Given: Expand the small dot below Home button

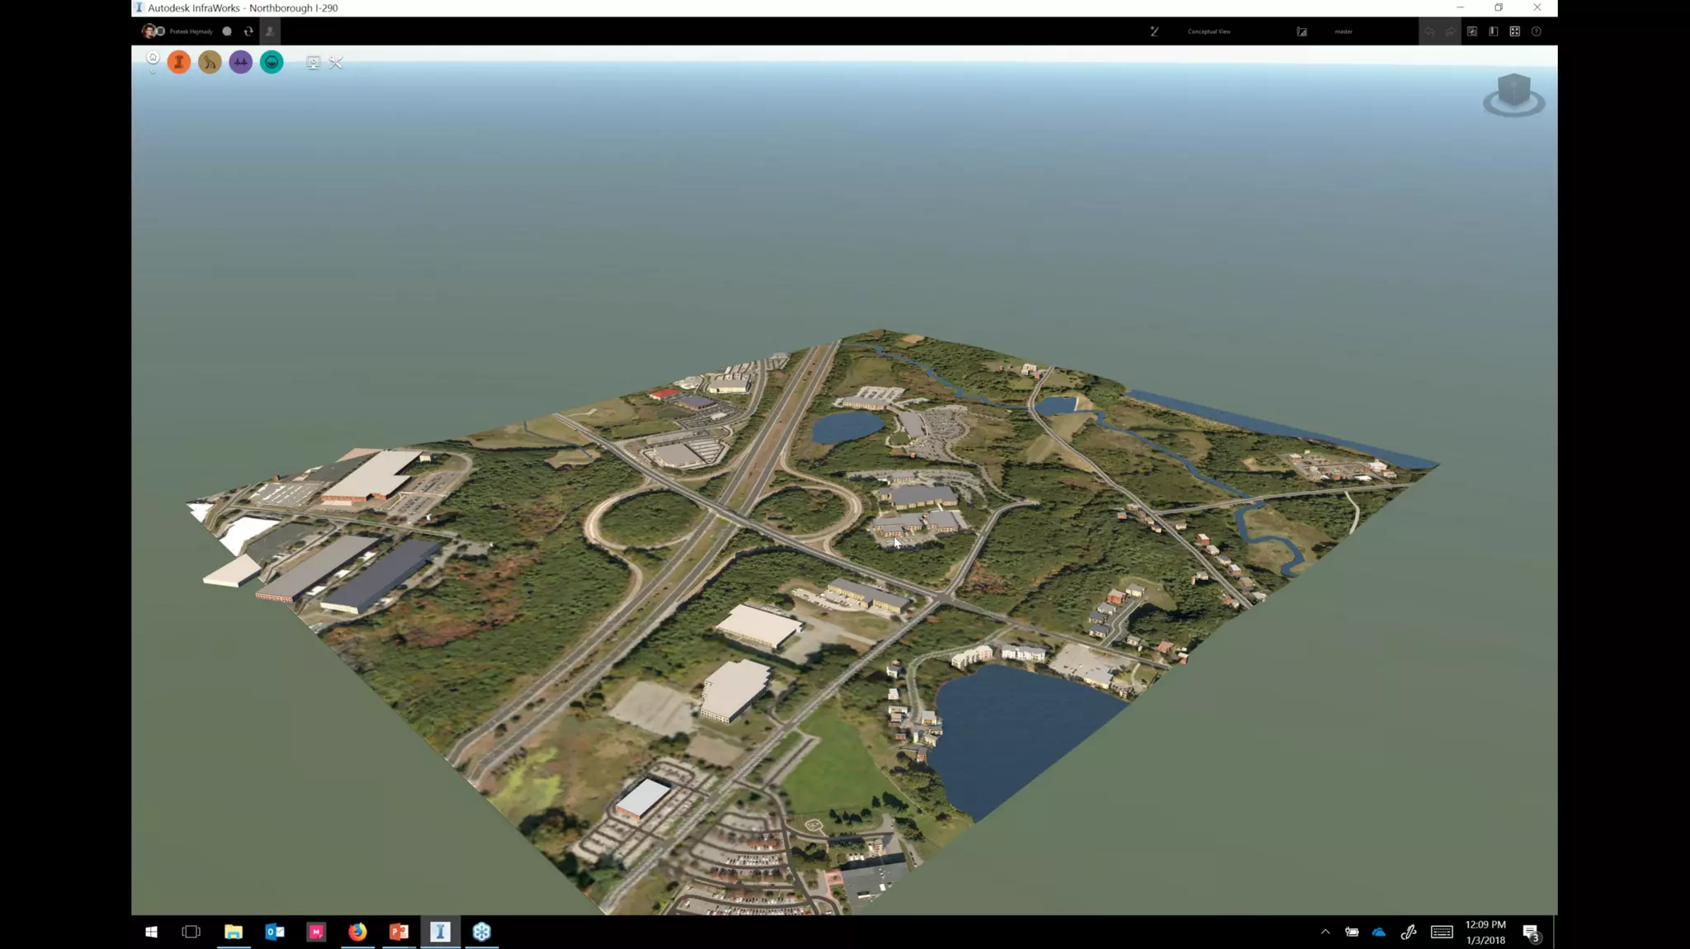Looking at the screenshot, I should click(x=153, y=71).
